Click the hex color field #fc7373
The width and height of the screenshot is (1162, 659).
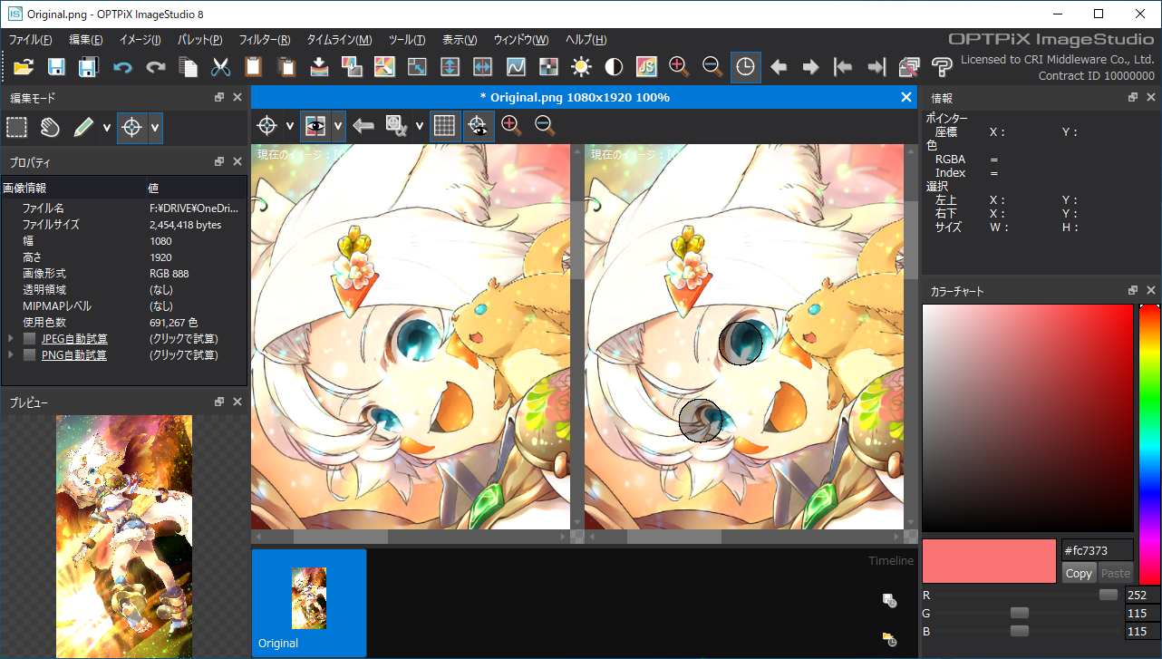[1098, 549]
